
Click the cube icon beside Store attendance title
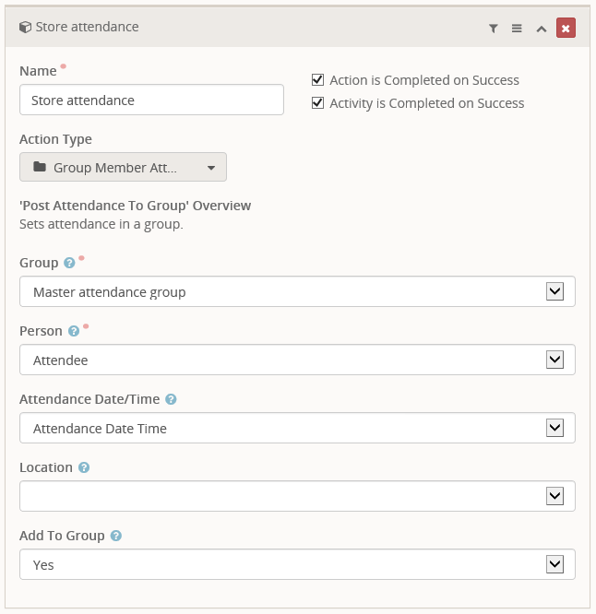pyautogui.click(x=25, y=28)
